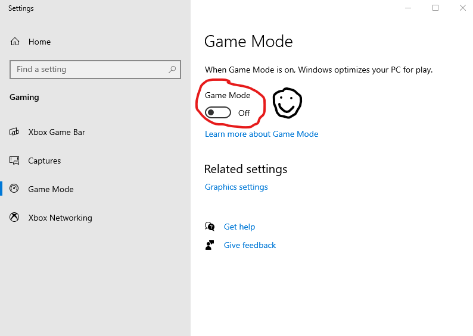Screen dimensions: 473x336
Task: Open the Learn more about Game Mode link
Action: 262,134
